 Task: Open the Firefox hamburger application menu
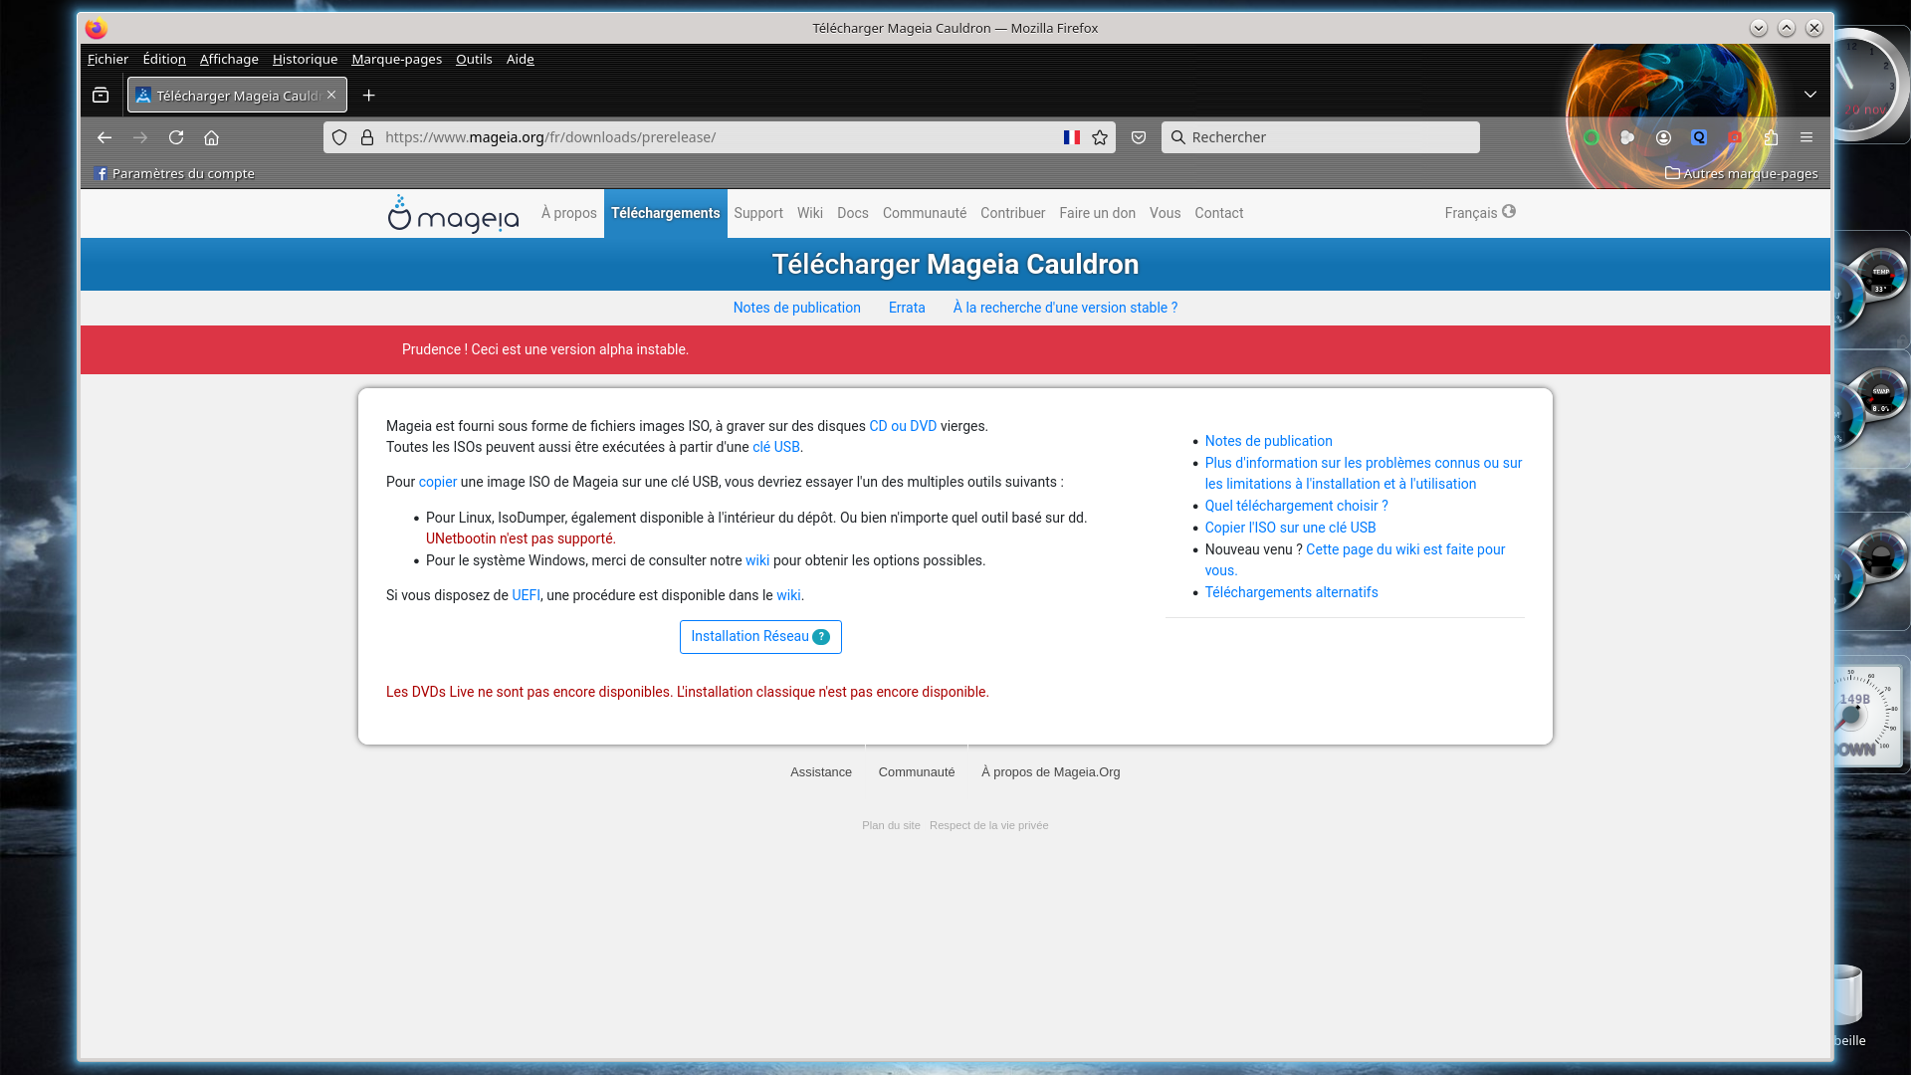tap(1806, 137)
